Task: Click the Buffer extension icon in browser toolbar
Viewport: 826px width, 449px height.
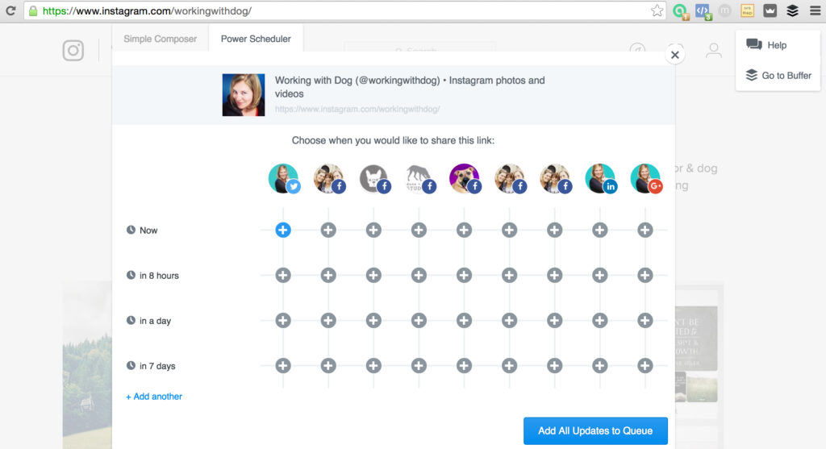Action: [792, 10]
